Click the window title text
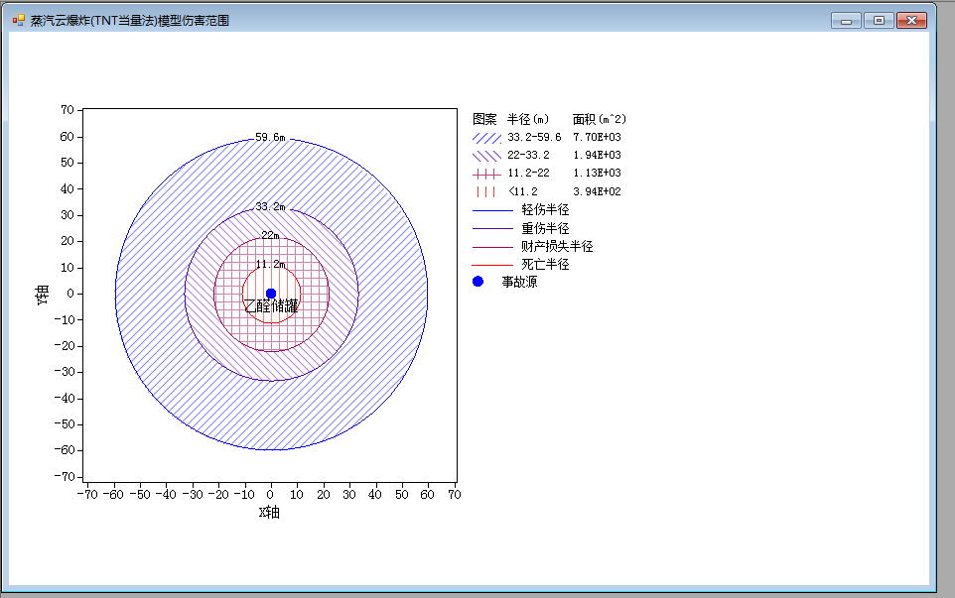This screenshot has height=598, width=955. coord(130,21)
